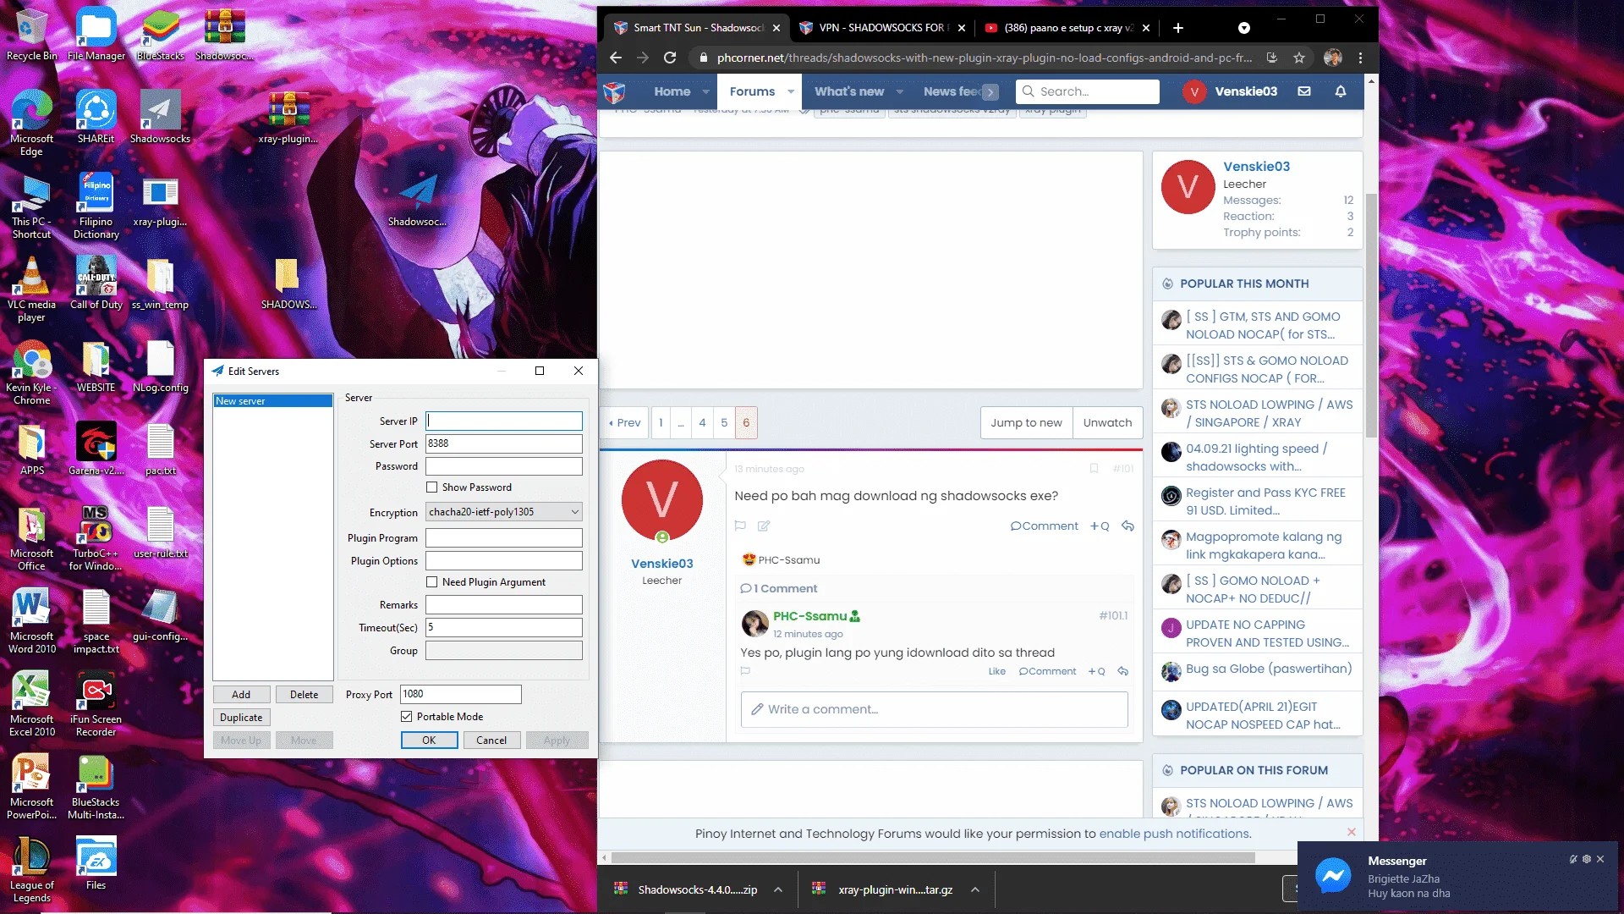Open forum alerts bell icon
1624x914 pixels.
pos(1341,91)
